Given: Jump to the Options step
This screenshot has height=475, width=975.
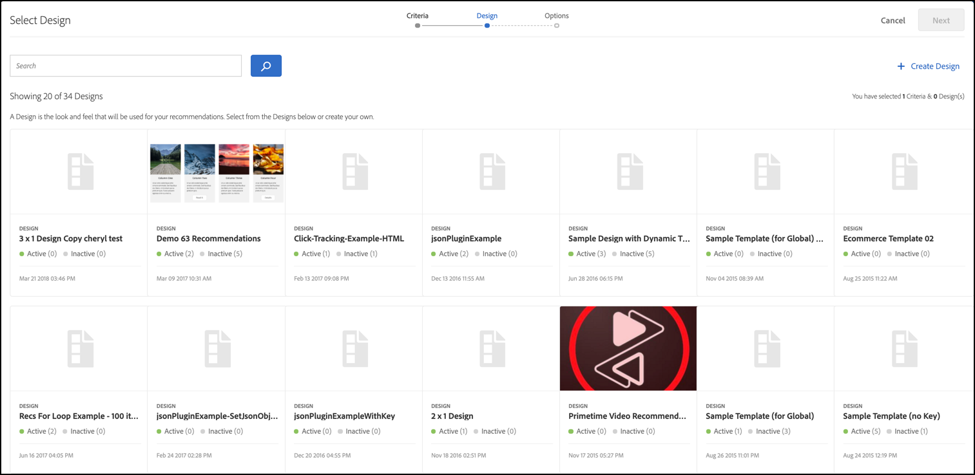Looking at the screenshot, I should [x=557, y=16].
